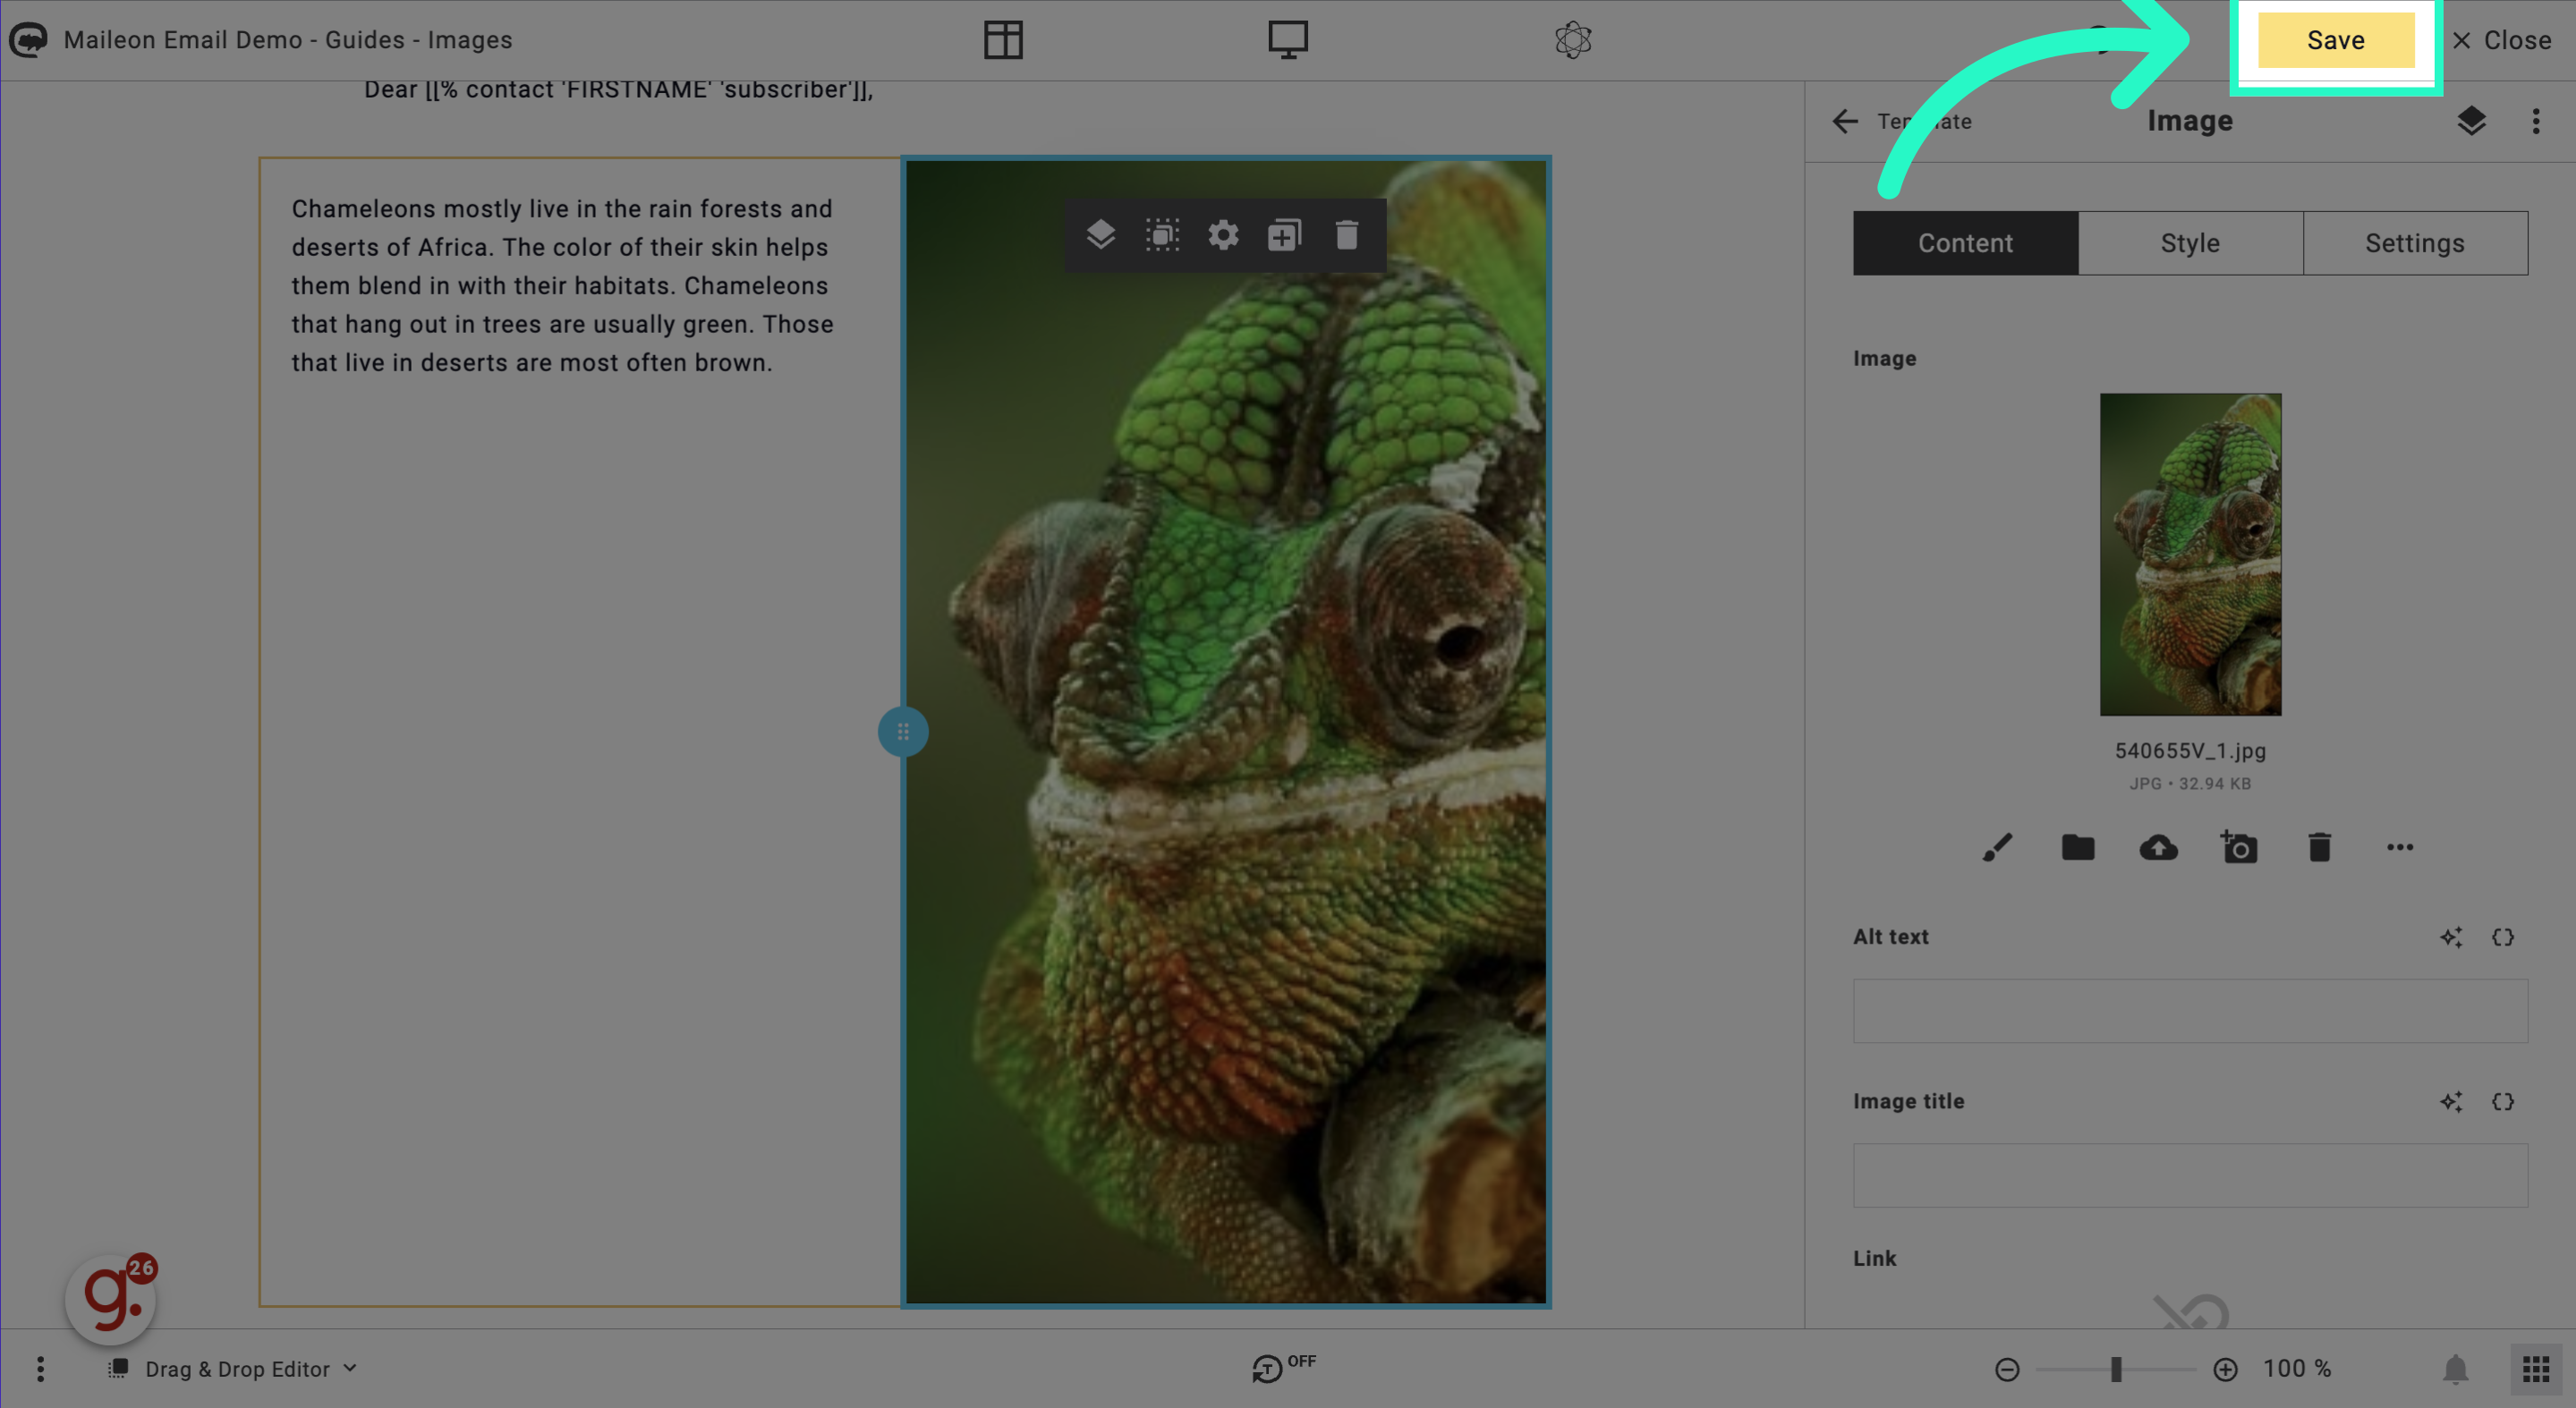Click the yellow Save button
This screenshot has width=2576, height=1408.
point(2335,41)
